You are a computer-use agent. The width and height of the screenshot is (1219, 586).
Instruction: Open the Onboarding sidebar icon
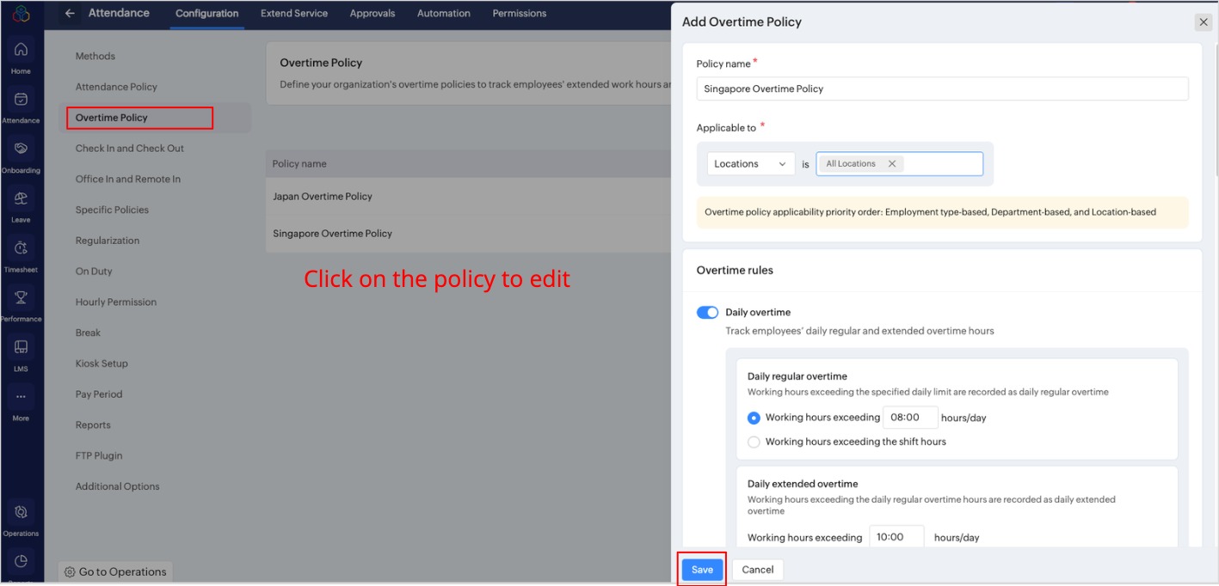click(21, 149)
